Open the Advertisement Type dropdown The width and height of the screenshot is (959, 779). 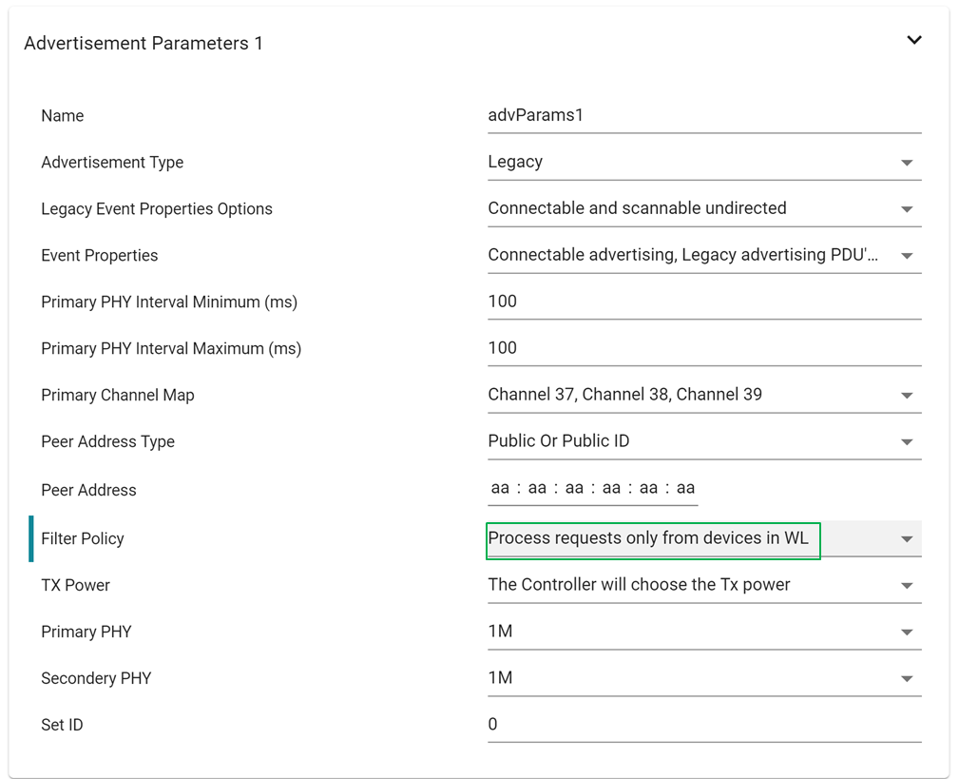[906, 163]
